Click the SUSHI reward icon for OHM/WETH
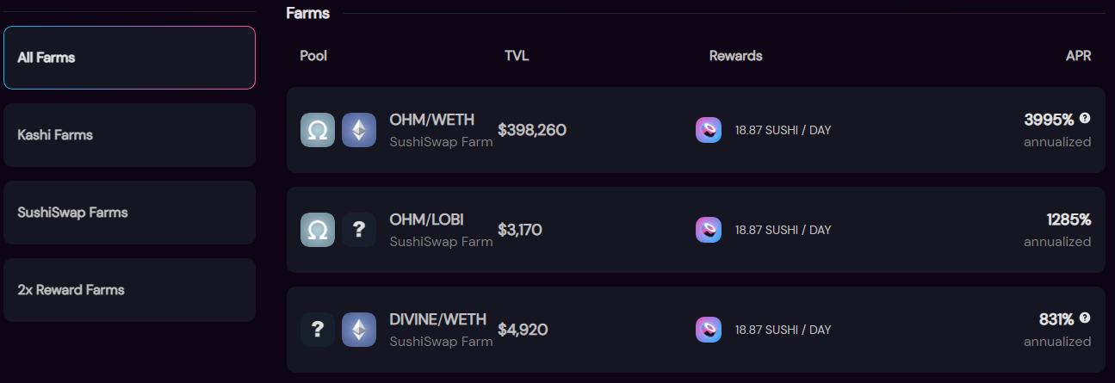 [x=709, y=130]
